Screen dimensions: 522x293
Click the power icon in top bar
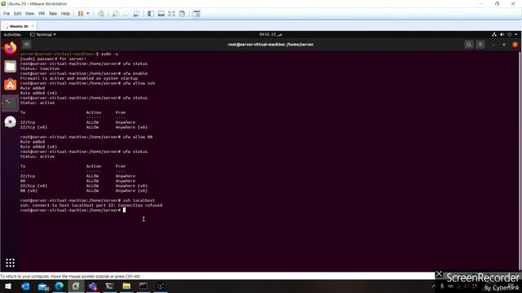(509, 34)
